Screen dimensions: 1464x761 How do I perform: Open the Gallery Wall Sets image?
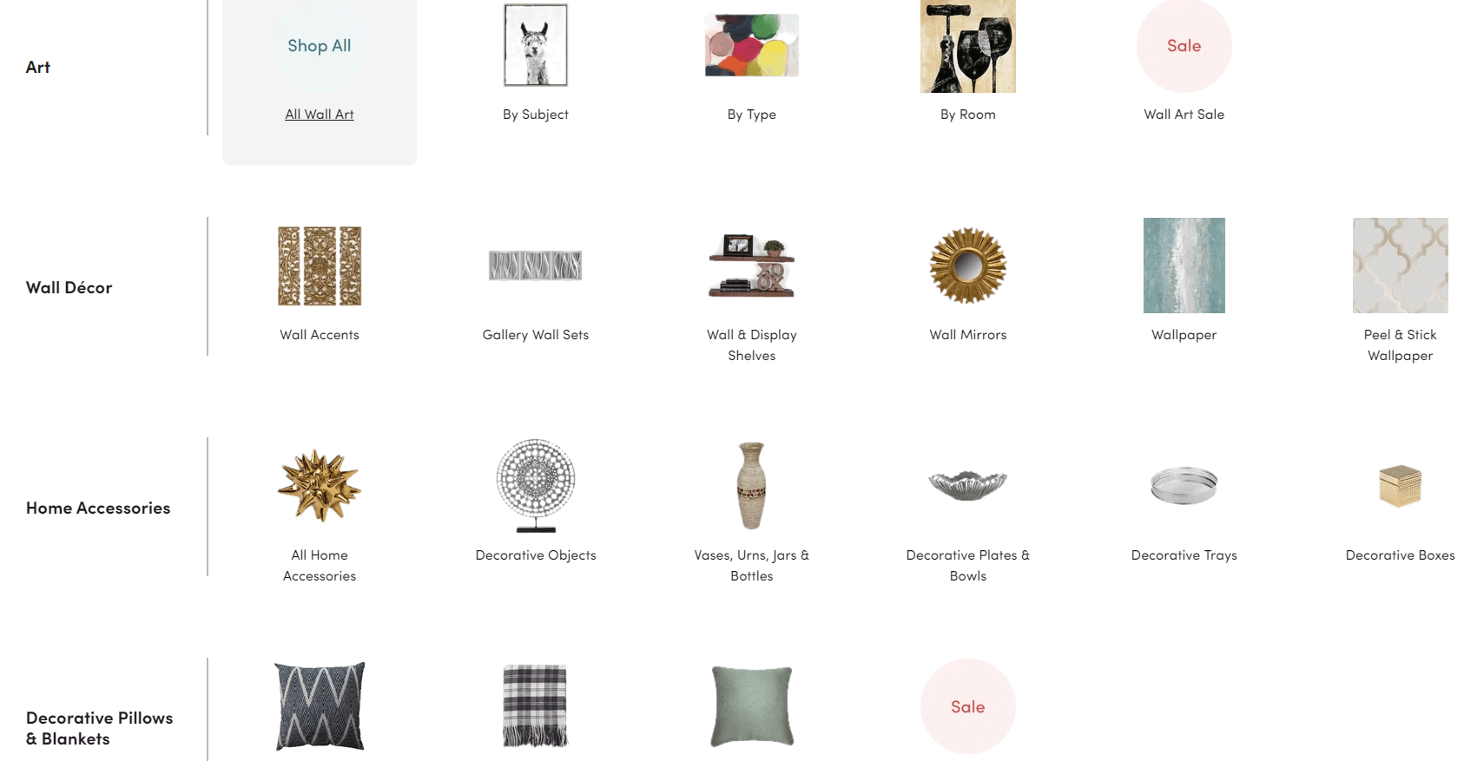point(536,266)
